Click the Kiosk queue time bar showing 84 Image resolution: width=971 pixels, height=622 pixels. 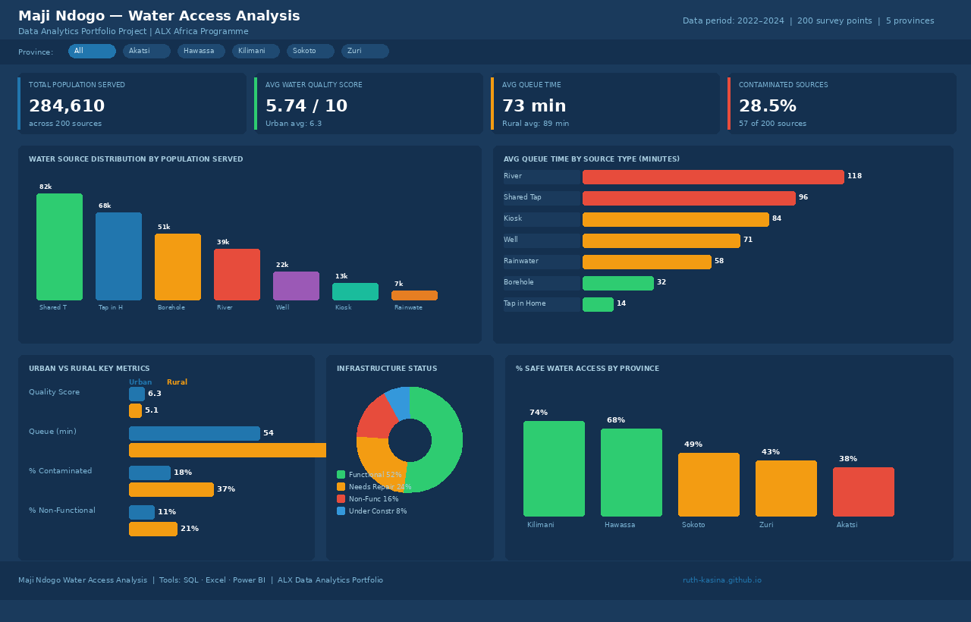[x=676, y=219]
